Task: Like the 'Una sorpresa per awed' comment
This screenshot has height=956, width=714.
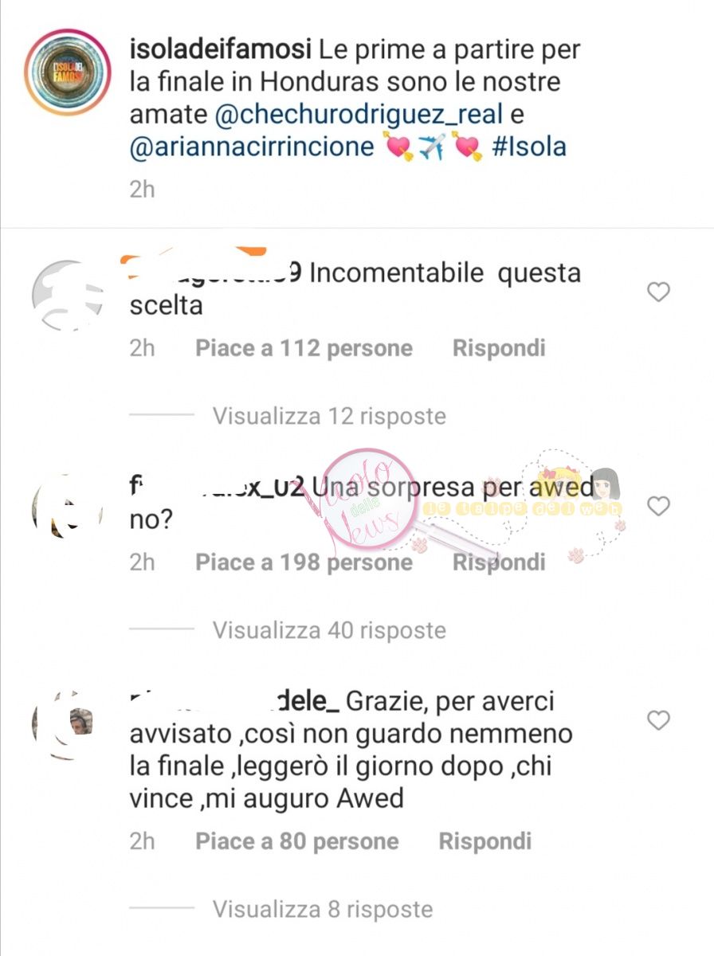Action: point(658,506)
